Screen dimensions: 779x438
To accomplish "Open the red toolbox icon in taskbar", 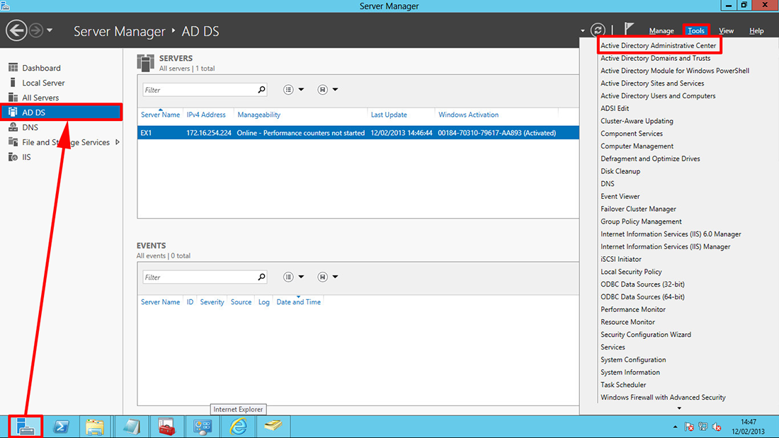I will click(x=166, y=427).
